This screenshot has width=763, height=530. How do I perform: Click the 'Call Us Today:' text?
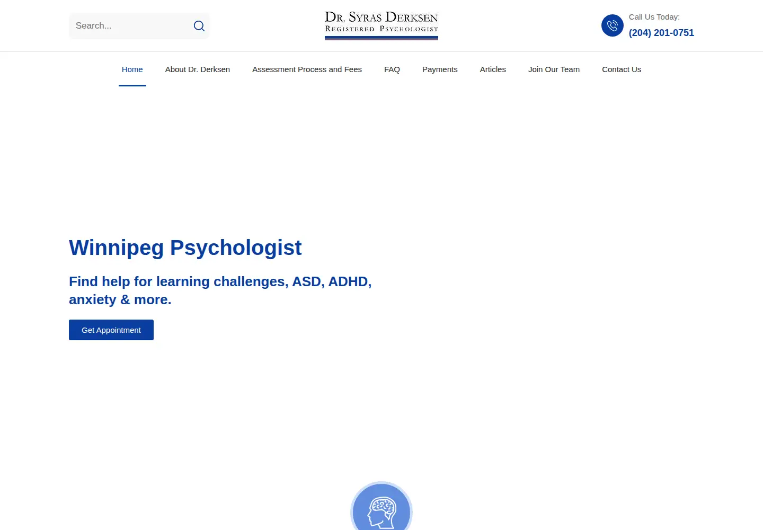654,17
